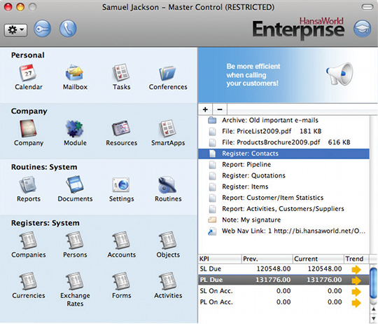Viewport: 378px width, 324px height.
Task: Click the blue key login button
Action: coord(42,29)
